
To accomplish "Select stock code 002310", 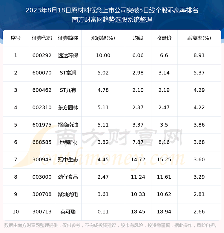I will click(x=42, y=108).
